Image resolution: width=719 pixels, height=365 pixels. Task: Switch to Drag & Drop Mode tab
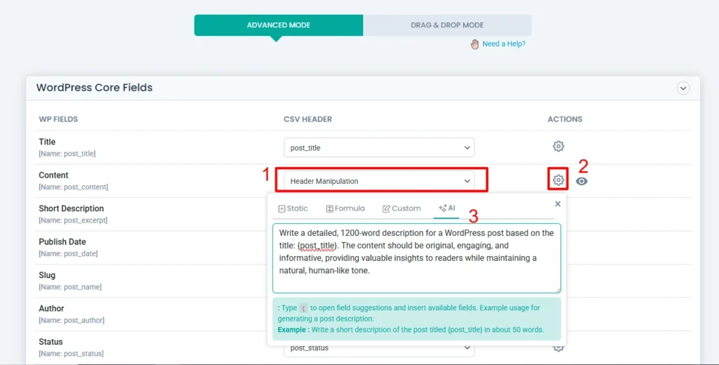click(x=447, y=25)
